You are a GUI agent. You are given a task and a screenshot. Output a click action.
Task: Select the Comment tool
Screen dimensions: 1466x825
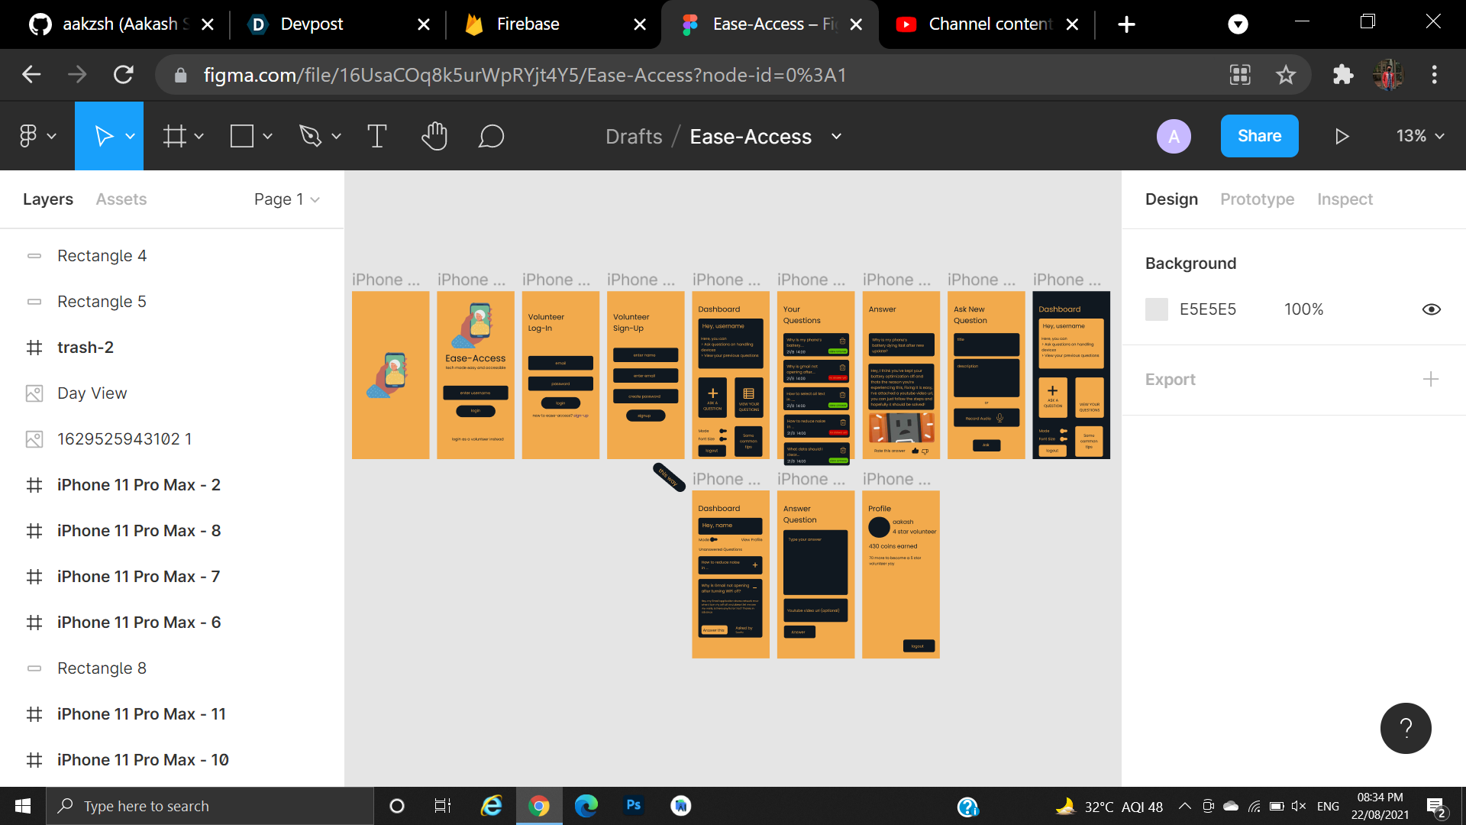point(491,136)
